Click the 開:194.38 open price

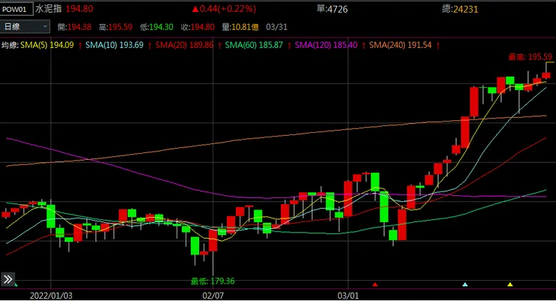74,27
